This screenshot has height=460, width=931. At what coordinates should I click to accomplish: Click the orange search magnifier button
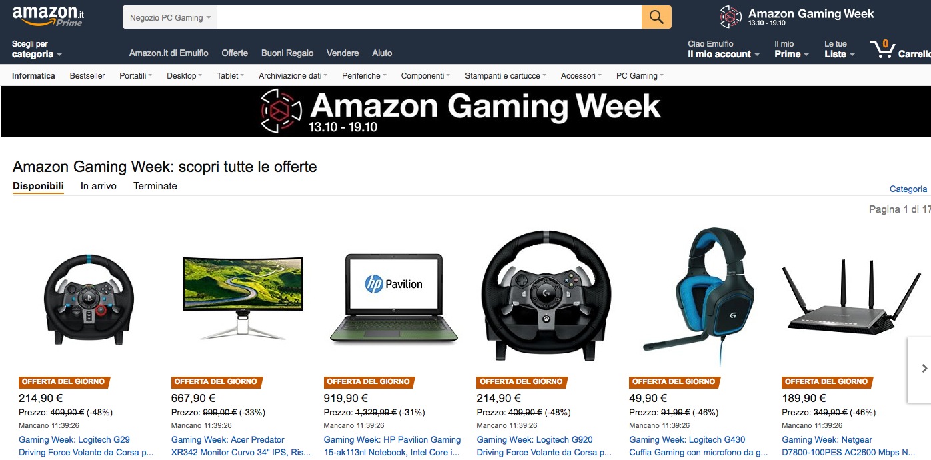(656, 17)
